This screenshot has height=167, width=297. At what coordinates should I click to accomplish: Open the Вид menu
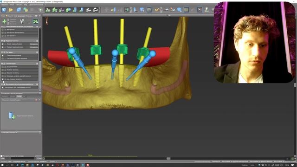(26, 5)
